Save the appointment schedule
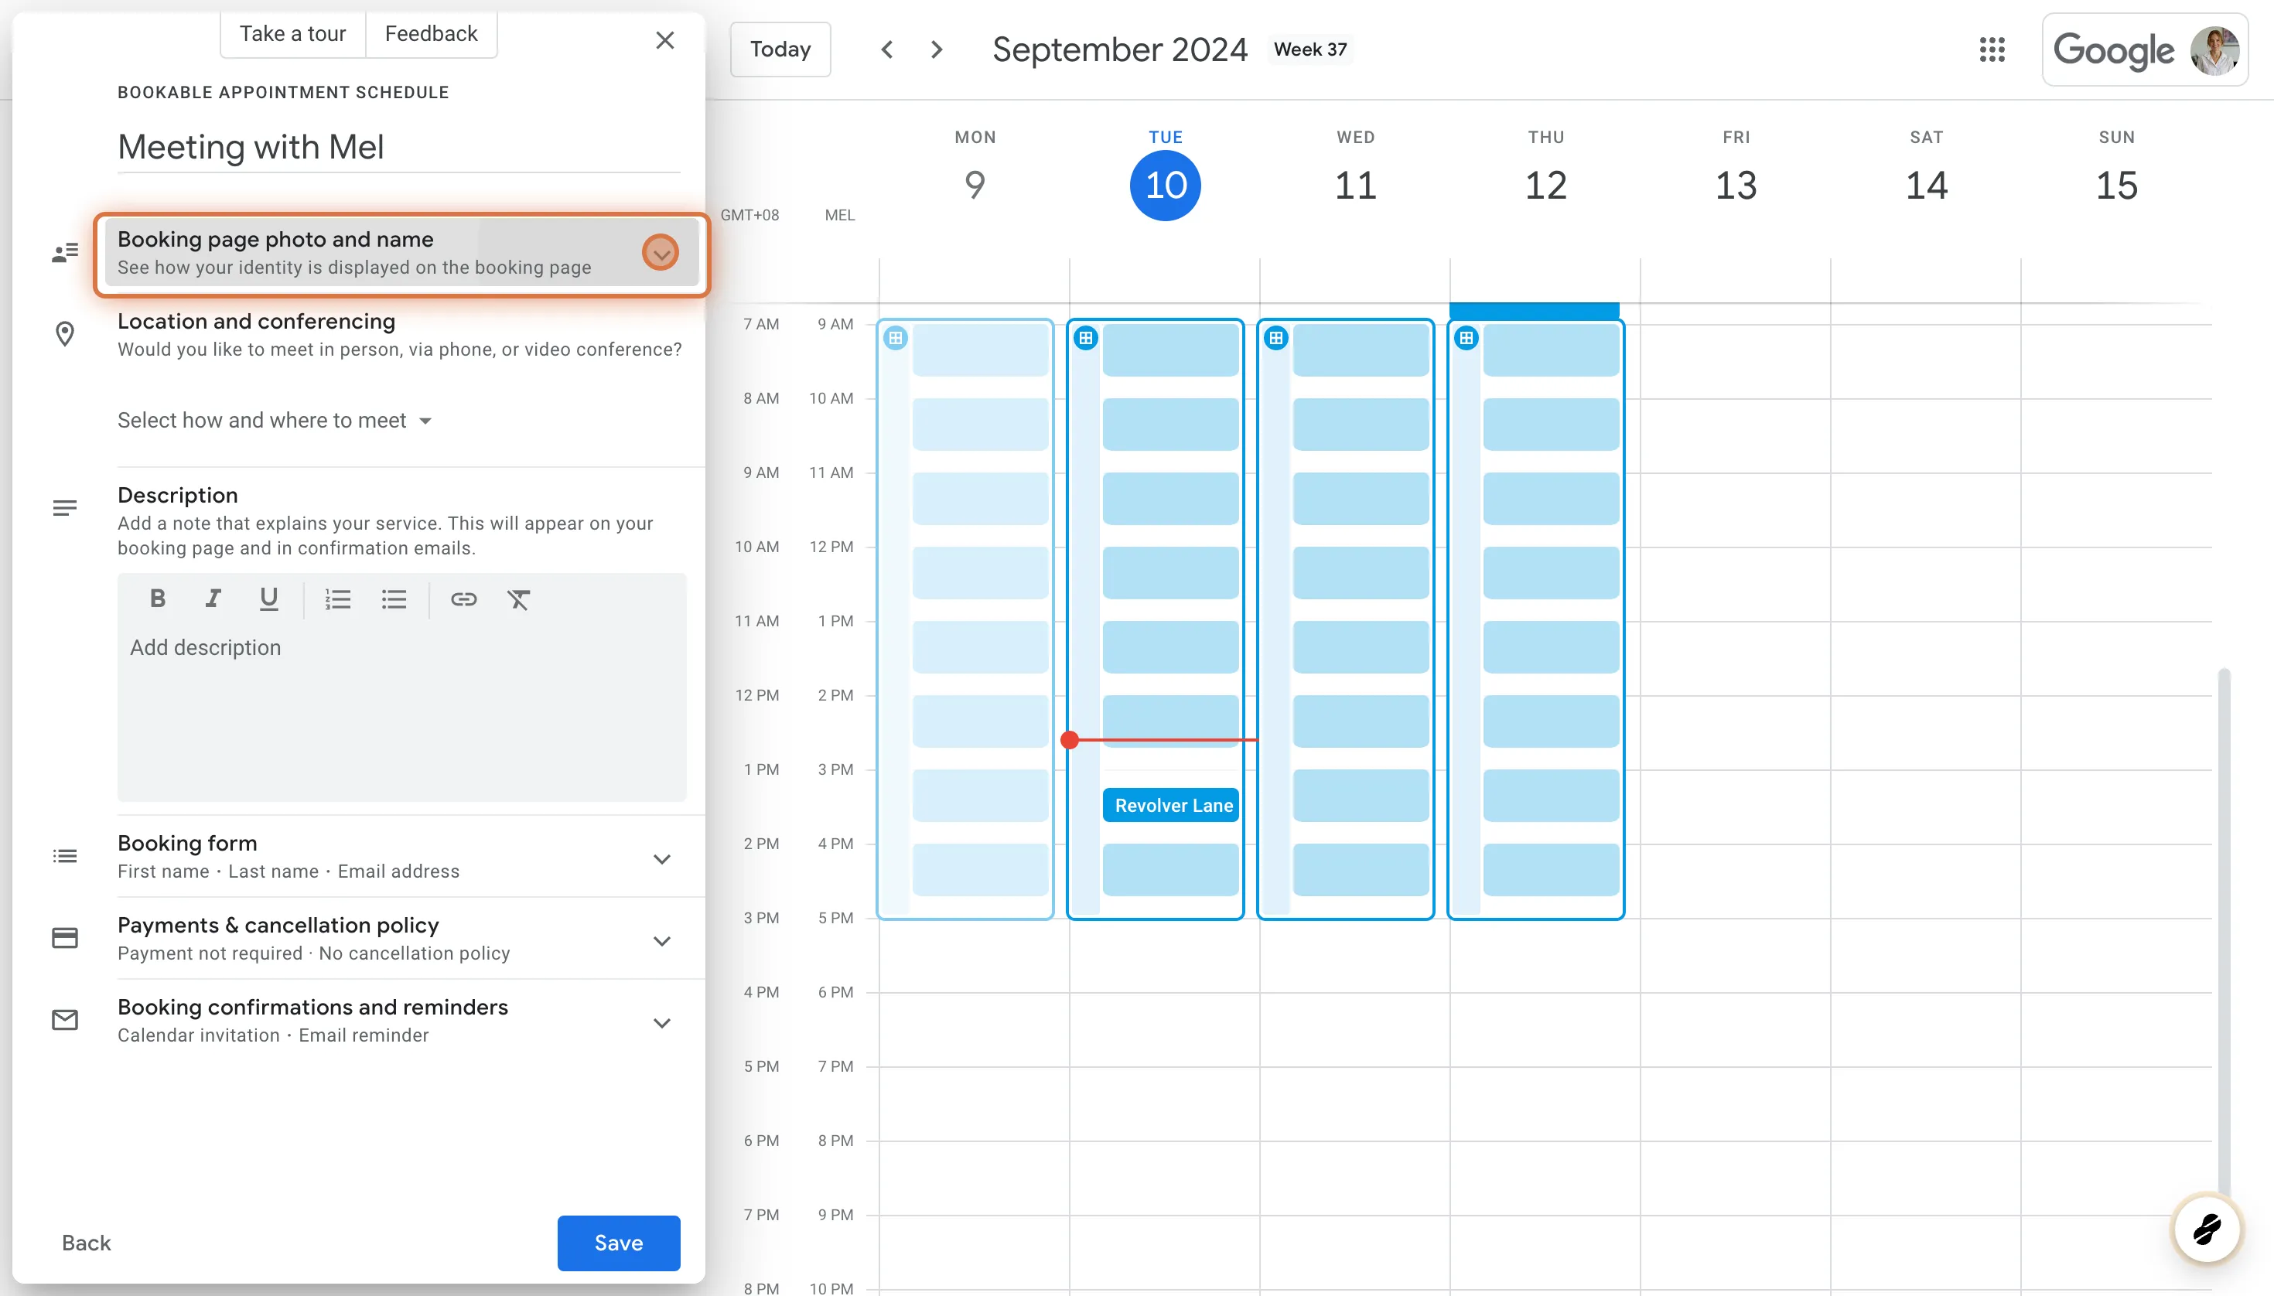2274x1296 pixels. 618,1243
